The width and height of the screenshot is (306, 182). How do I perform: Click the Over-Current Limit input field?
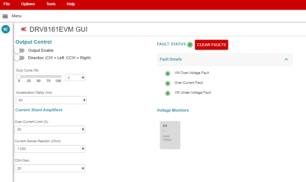(48, 130)
